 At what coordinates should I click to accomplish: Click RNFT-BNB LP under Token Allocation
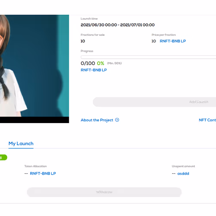(x=43, y=173)
